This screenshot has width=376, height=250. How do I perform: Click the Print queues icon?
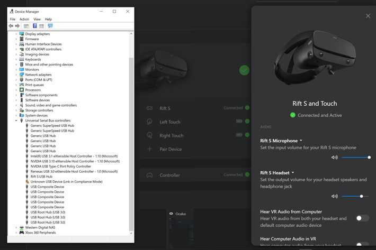(22, 85)
